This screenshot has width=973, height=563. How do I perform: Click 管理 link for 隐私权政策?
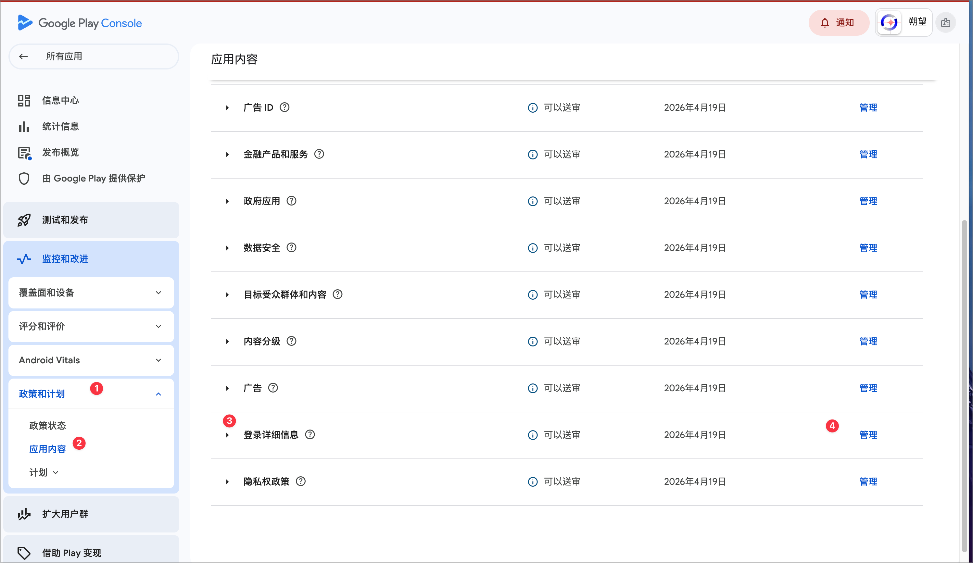click(868, 481)
